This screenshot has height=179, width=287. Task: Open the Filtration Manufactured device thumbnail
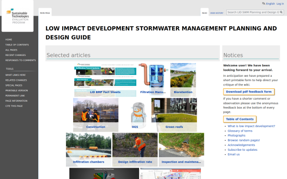(153, 80)
